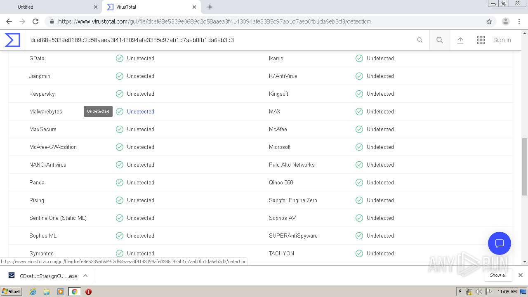Click the GData undetected check icon
528x297 pixels.
[x=120, y=58]
